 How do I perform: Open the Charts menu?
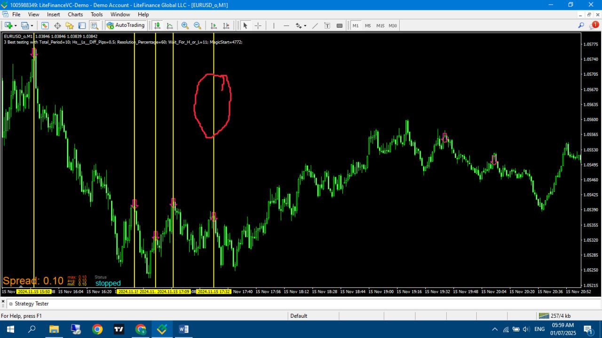75,15
